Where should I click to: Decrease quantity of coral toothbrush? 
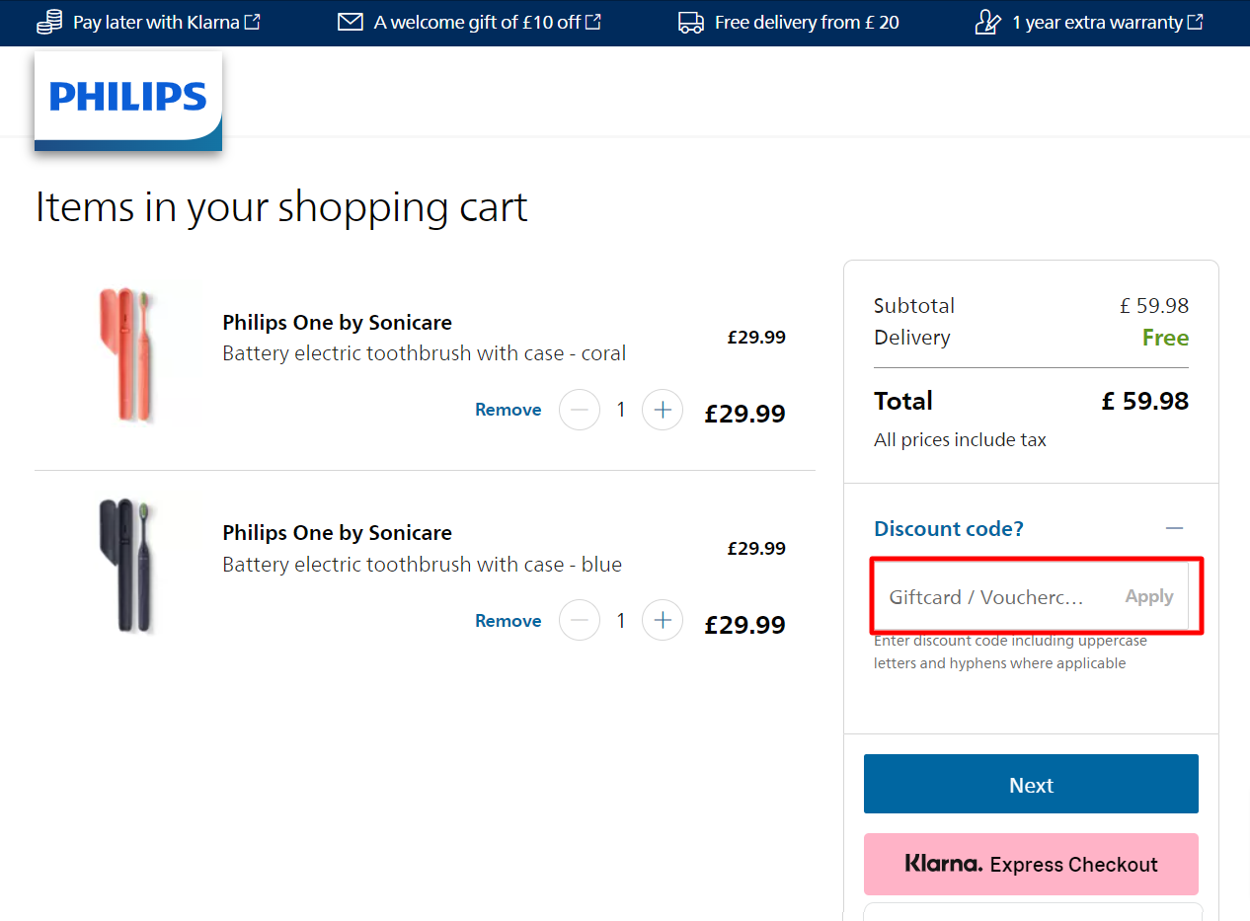(580, 410)
